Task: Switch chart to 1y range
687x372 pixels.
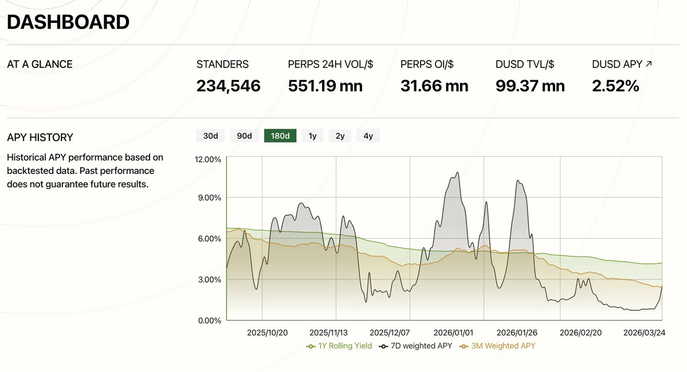Action: coord(312,136)
